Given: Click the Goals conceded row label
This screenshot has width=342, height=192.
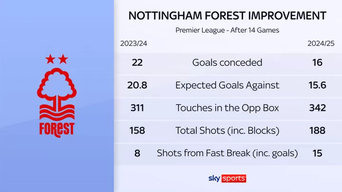Looking at the screenshot, I should point(227,63).
